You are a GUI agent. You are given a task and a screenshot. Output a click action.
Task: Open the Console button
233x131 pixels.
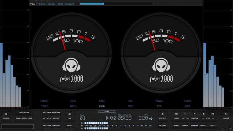6,118
